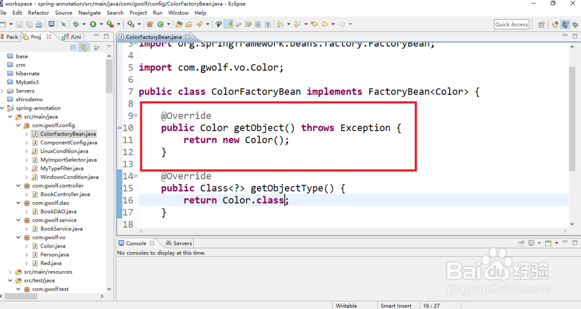Open ComponentConfig.java in tree
The height and width of the screenshot is (309, 581).
click(69, 143)
